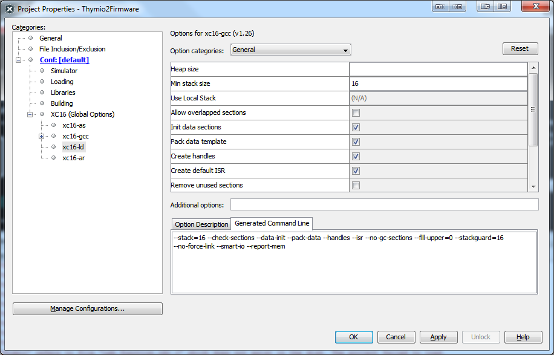Image resolution: width=554 pixels, height=355 pixels.
Task: Select the xc16-ld tree item
Action: click(x=73, y=147)
